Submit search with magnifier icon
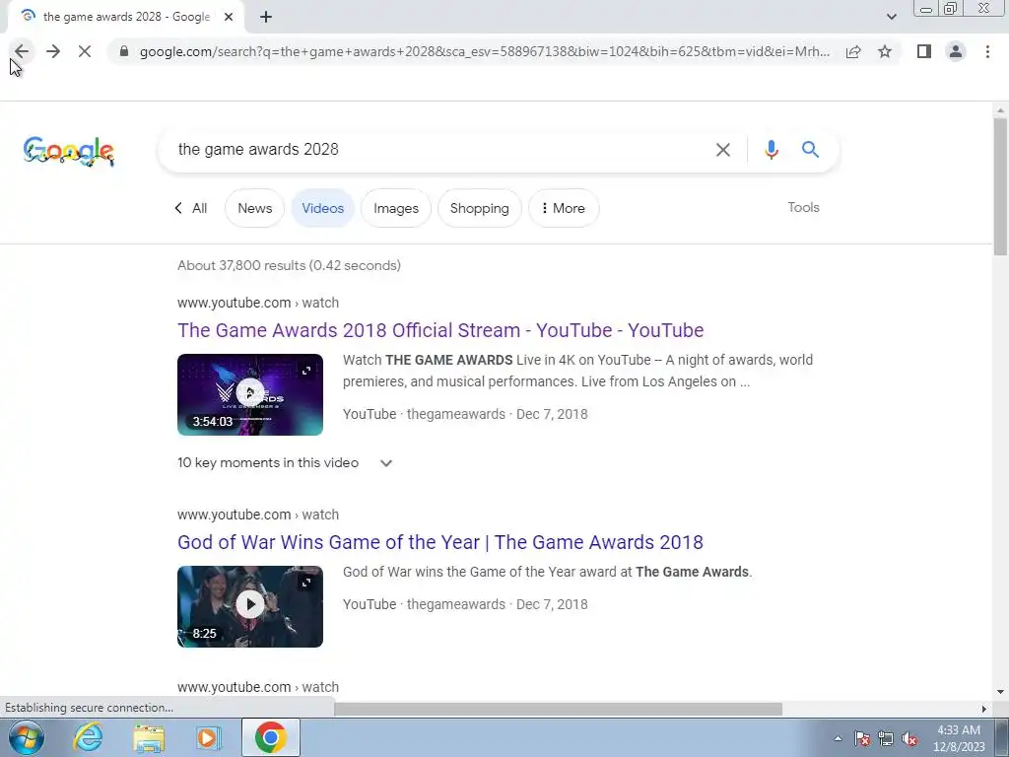1009x757 pixels. pos(810,150)
